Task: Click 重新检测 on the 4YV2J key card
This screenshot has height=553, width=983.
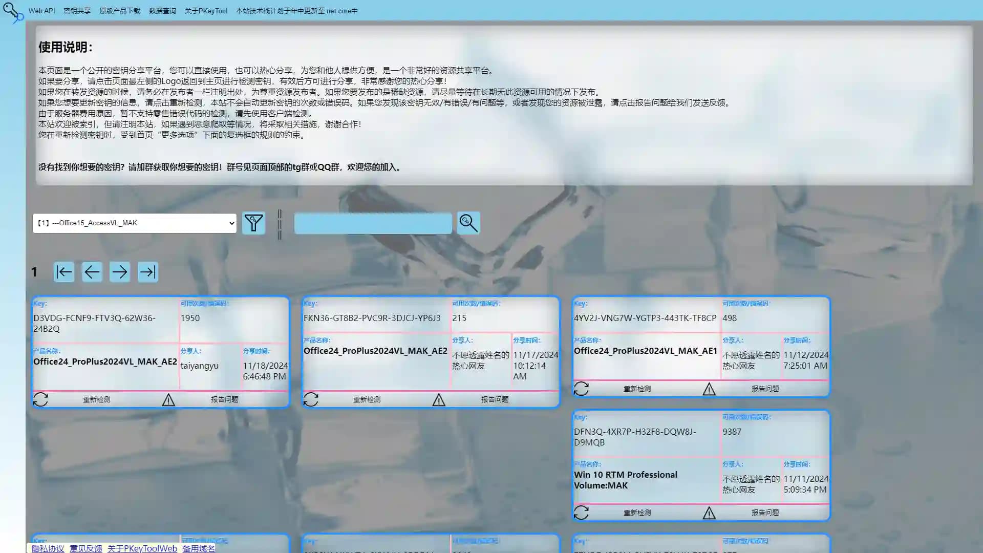Action: tap(637, 389)
